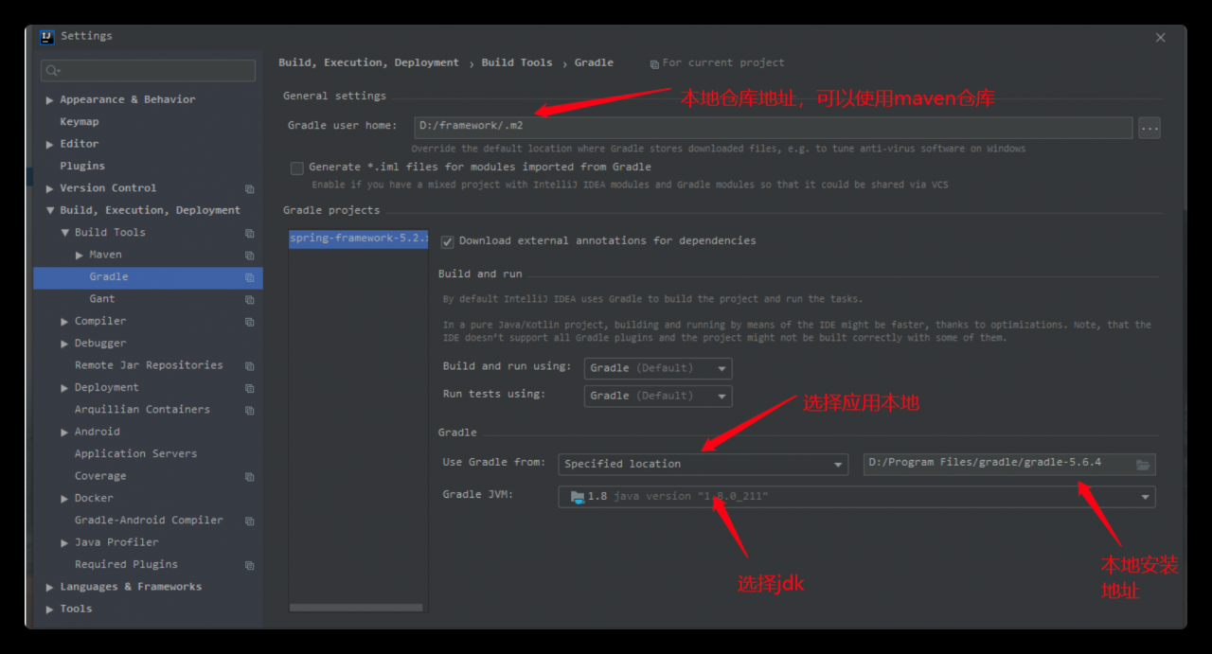
Task: Click the project-level icon beside Maven
Action: click(x=250, y=256)
